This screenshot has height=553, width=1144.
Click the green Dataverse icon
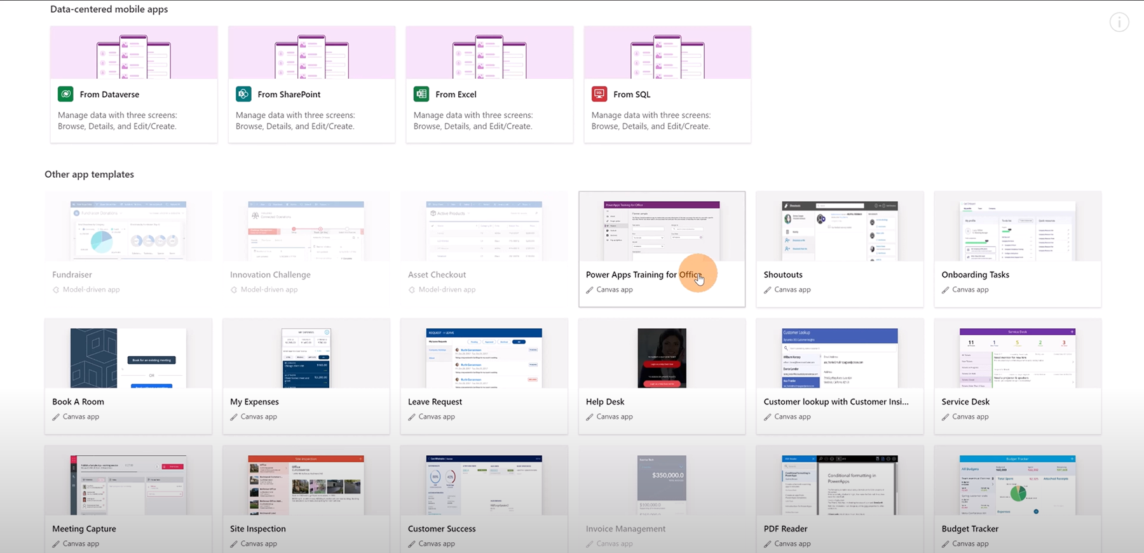pyautogui.click(x=65, y=94)
